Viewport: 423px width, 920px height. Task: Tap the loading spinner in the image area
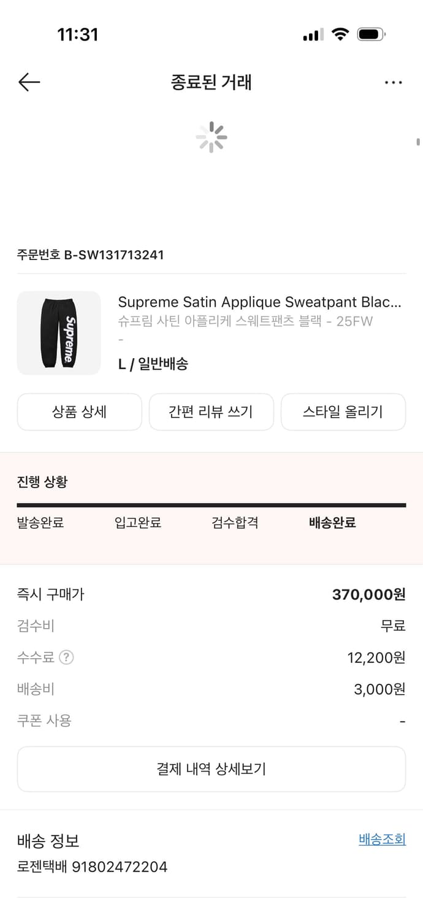(x=211, y=137)
